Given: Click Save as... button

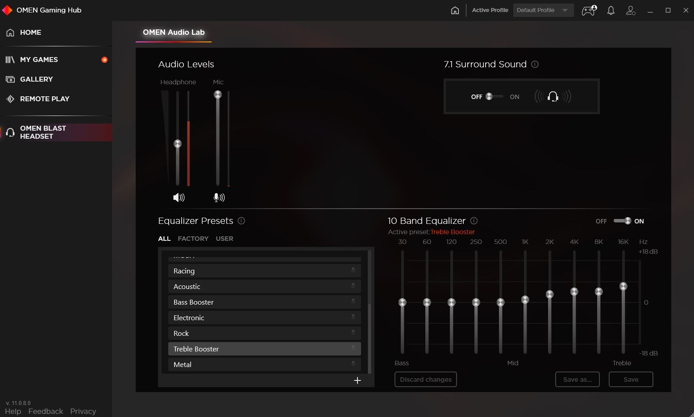Looking at the screenshot, I should tap(577, 380).
